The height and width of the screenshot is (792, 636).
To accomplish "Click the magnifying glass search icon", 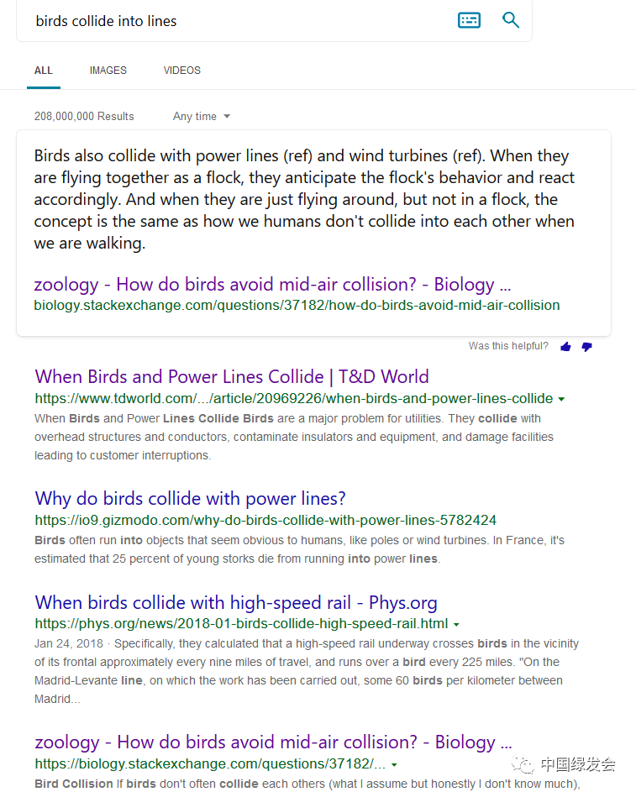I will pyautogui.click(x=511, y=20).
